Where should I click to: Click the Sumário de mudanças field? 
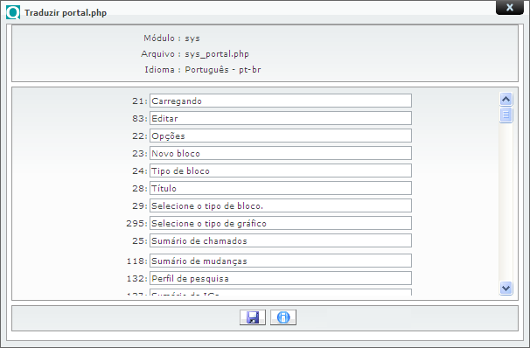click(281, 261)
